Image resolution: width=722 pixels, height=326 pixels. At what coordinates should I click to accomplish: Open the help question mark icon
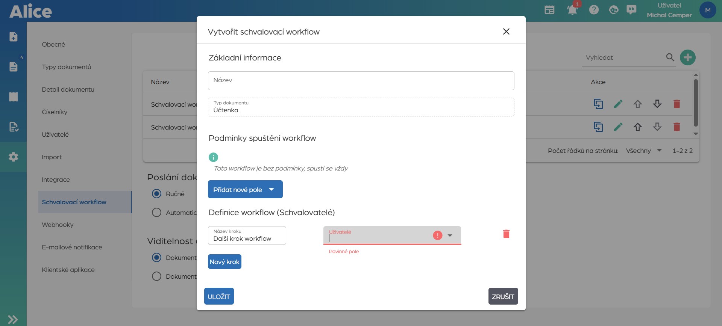pyautogui.click(x=594, y=10)
